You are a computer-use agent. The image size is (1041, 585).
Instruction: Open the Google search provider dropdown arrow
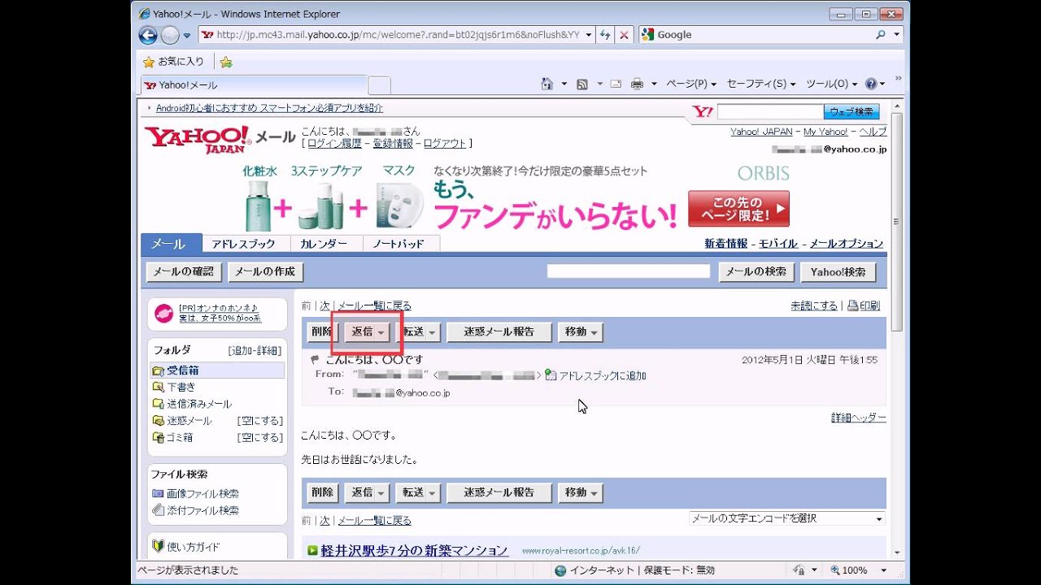tap(897, 35)
